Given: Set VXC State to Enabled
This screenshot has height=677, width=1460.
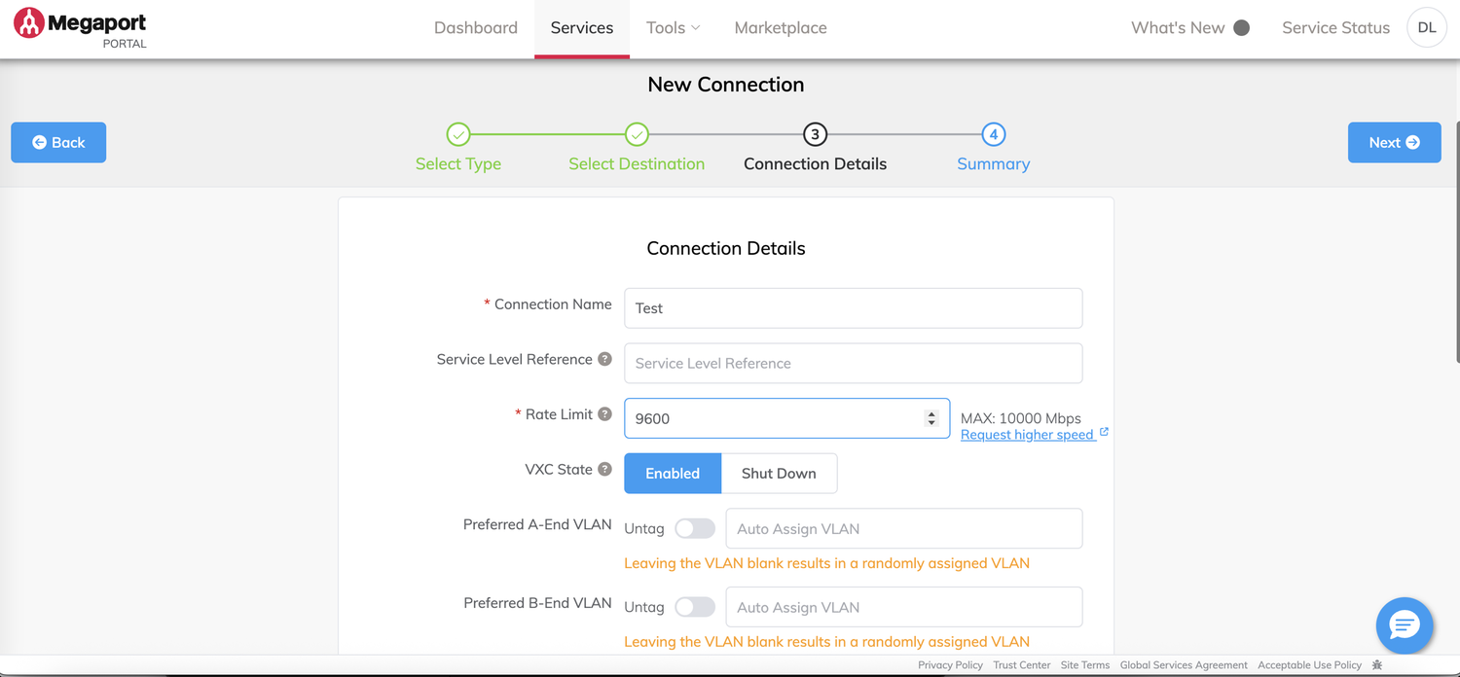Looking at the screenshot, I should (x=673, y=474).
